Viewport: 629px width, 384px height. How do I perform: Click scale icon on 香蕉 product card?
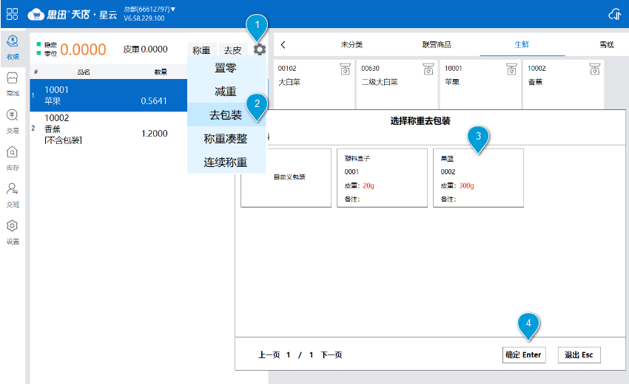pyautogui.click(x=594, y=69)
